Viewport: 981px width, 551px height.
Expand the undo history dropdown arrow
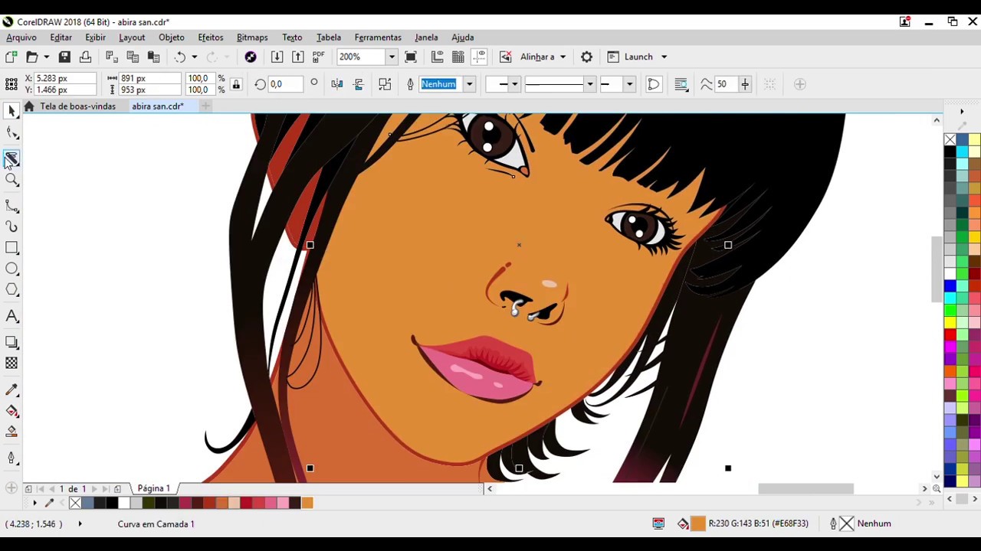[194, 57]
